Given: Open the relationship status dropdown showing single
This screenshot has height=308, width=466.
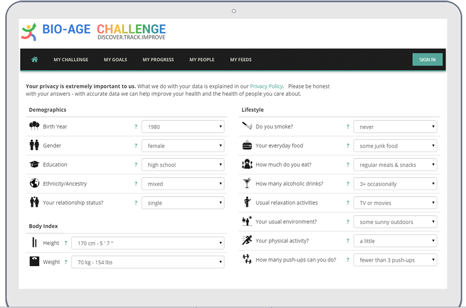Looking at the screenshot, I should 183,203.
